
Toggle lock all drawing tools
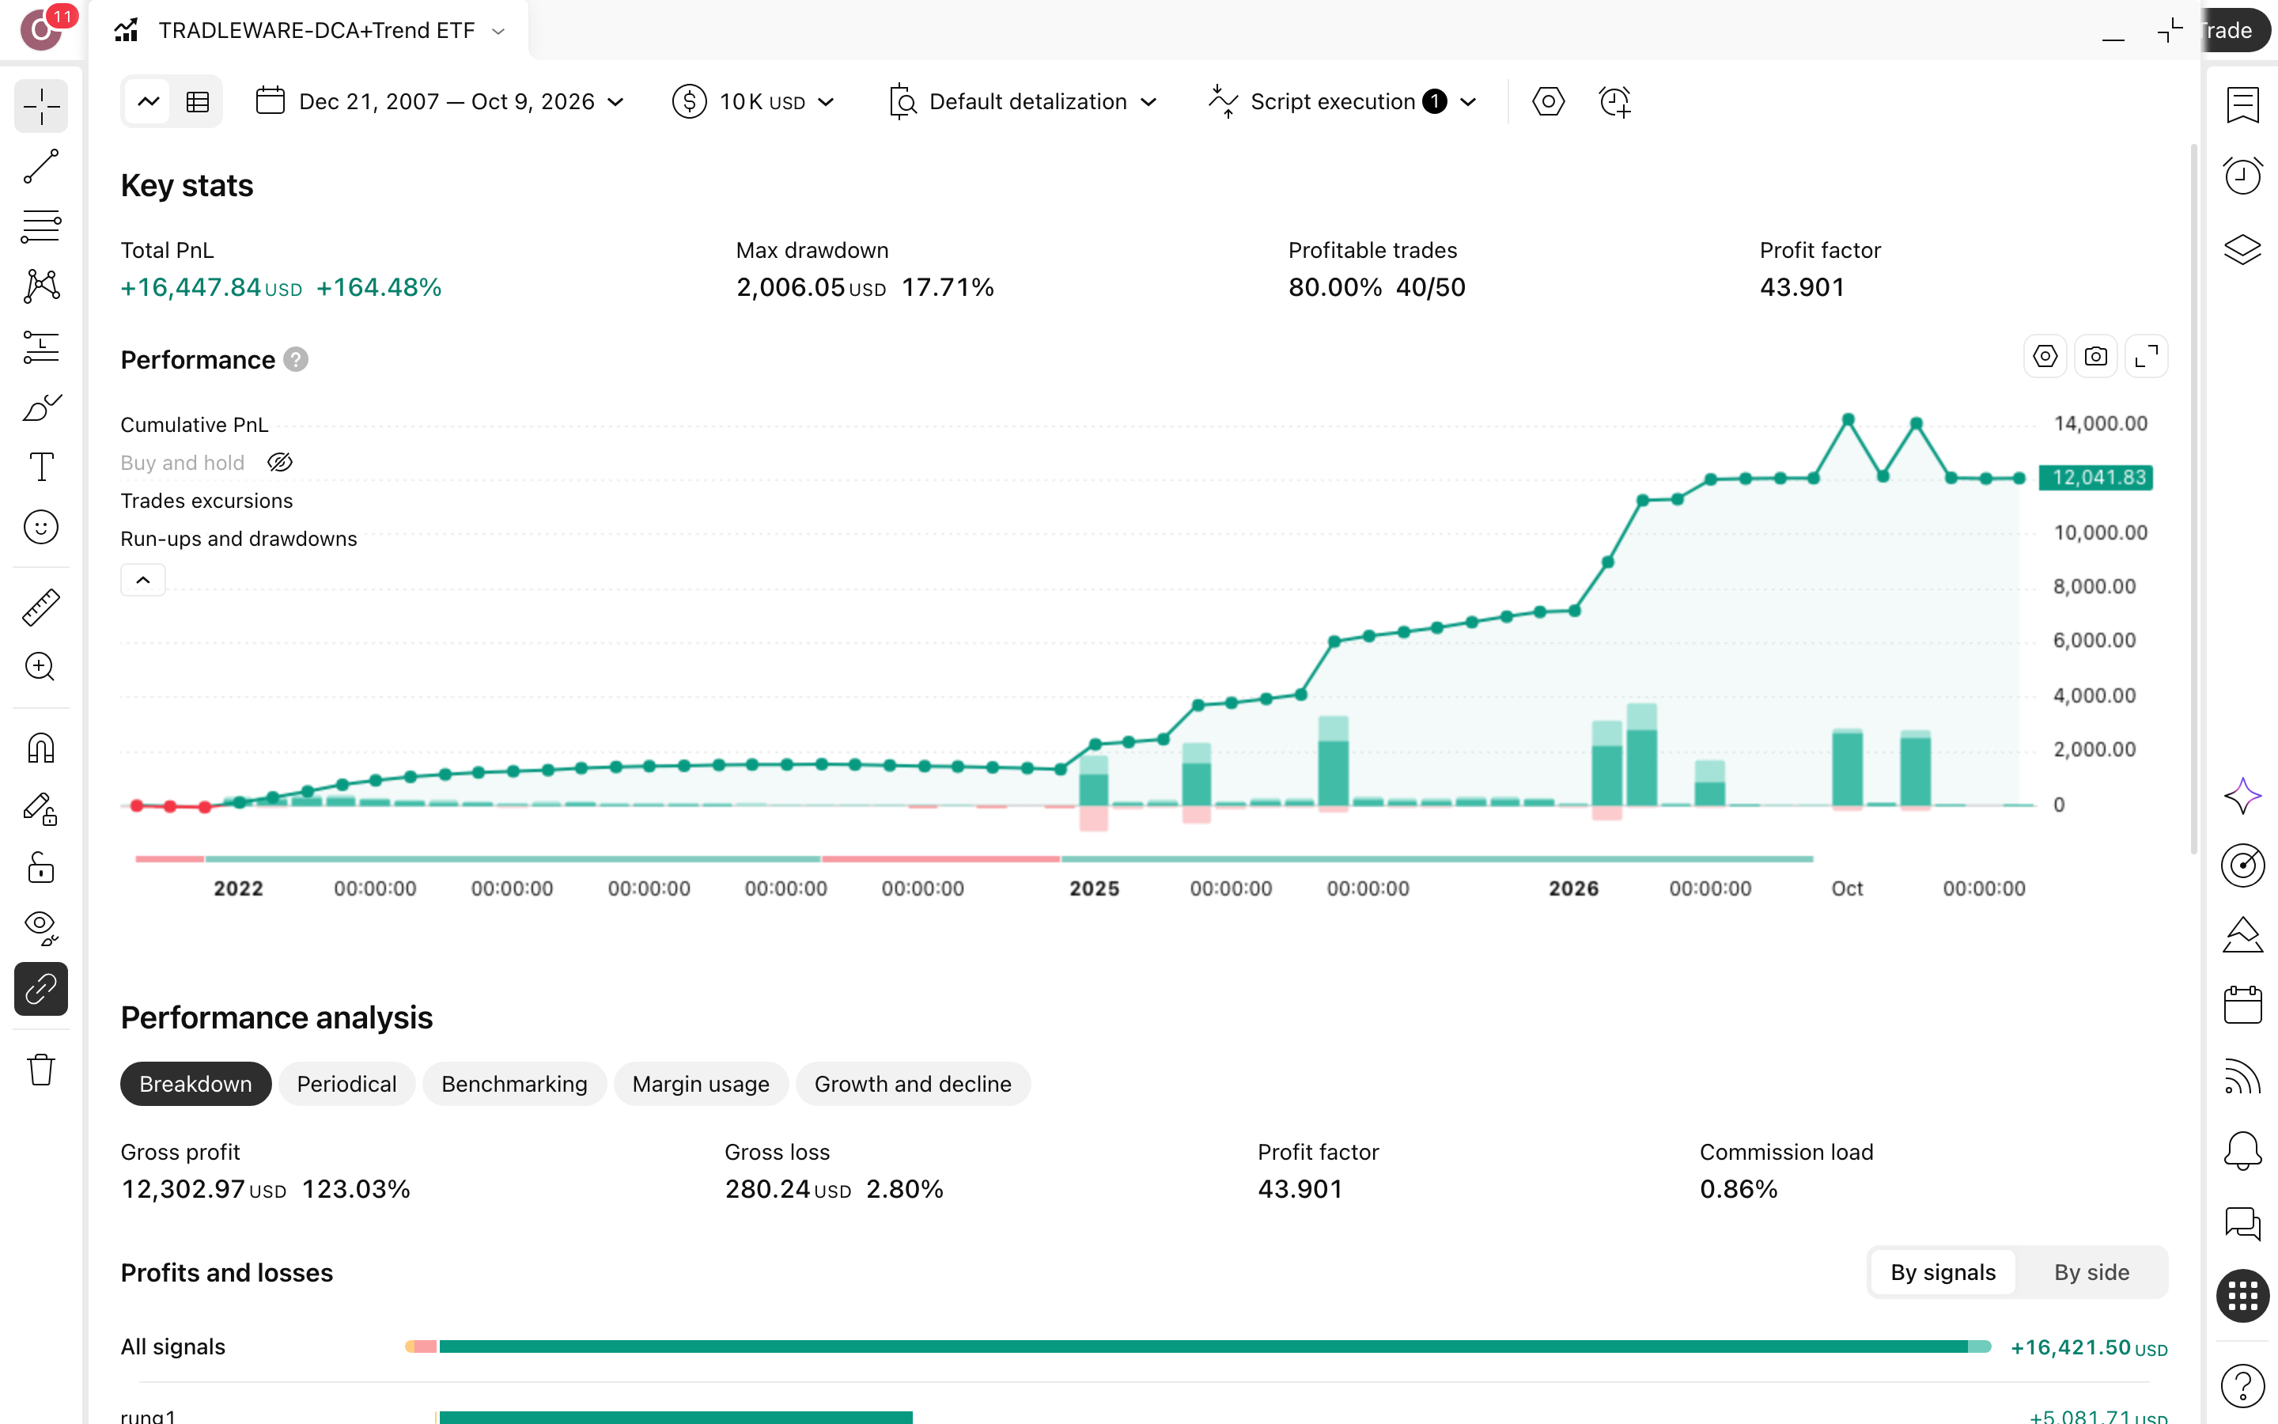[x=41, y=869]
